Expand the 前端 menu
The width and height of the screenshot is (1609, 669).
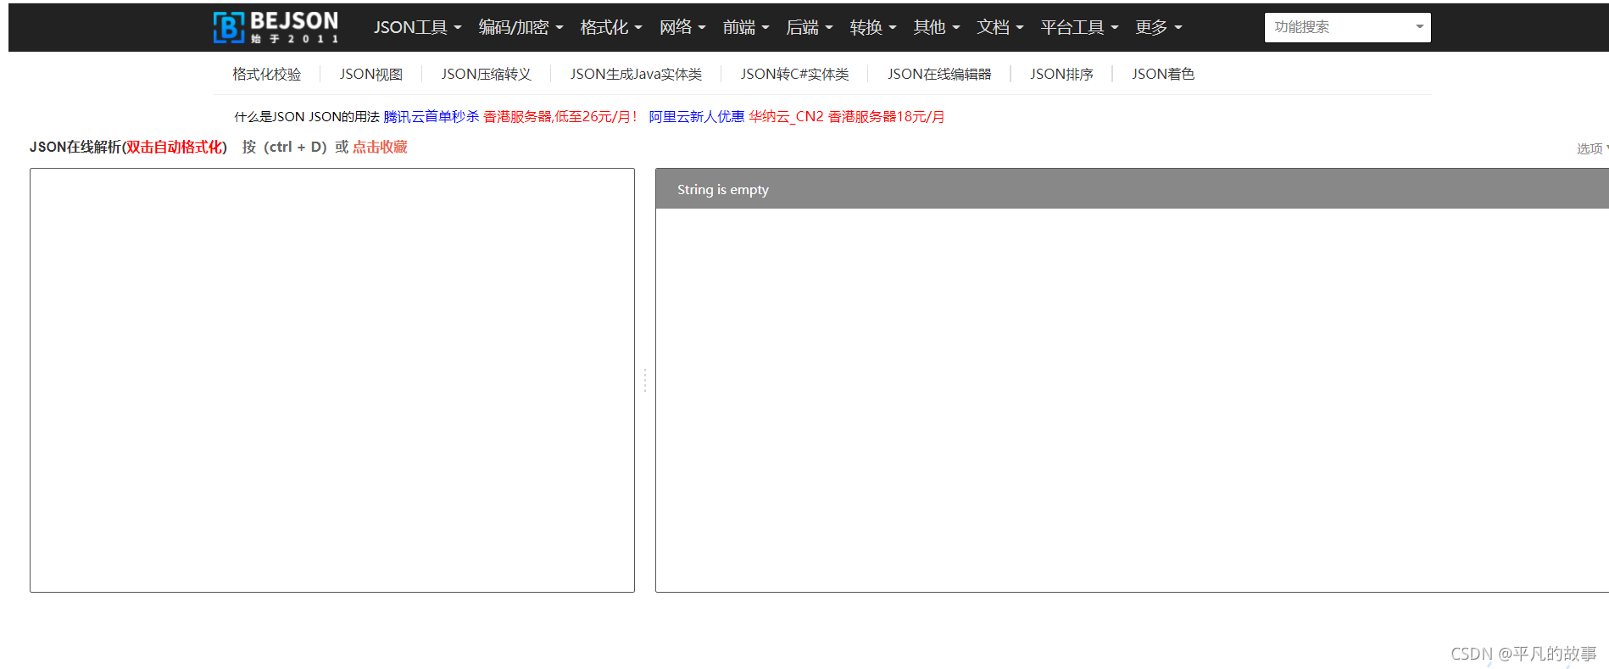click(x=746, y=27)
